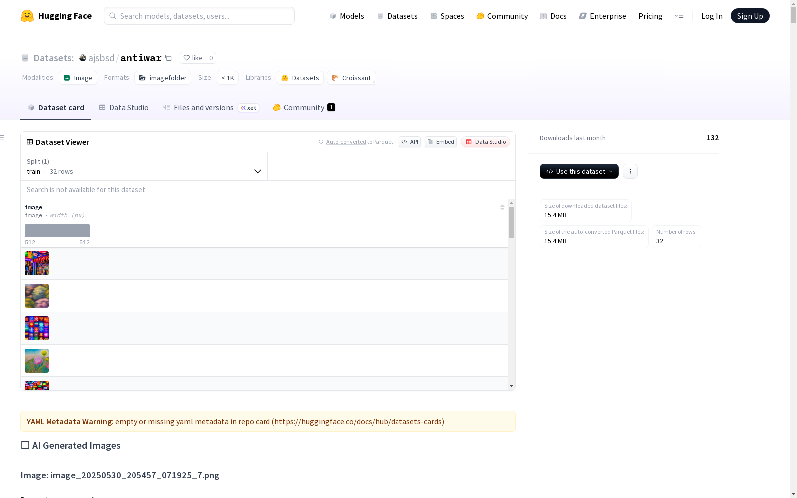The height and width of the screenshot is (498, 797).
Task: Click the API button in Dataset Viewer
Action: (x=410, y=142)
